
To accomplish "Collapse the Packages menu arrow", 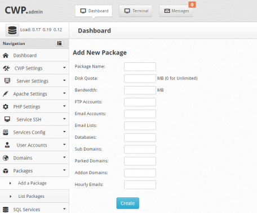I will pos(64,170).
